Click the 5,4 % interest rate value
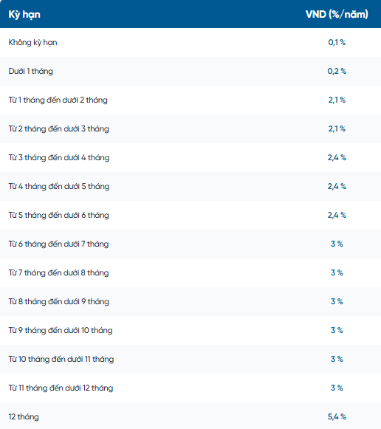Viewport: 381px width, 429px height. [337, 416]
